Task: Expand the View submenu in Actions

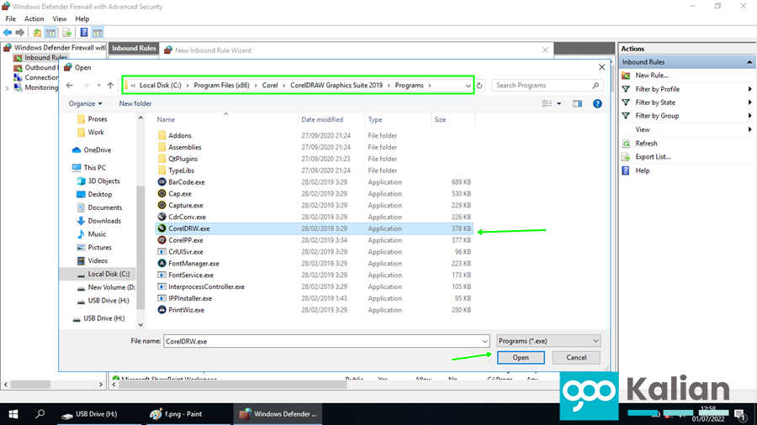Action: coord(749,129)
